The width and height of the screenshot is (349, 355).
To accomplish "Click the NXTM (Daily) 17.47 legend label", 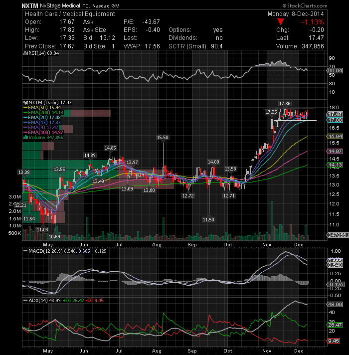I will point(47,103).
